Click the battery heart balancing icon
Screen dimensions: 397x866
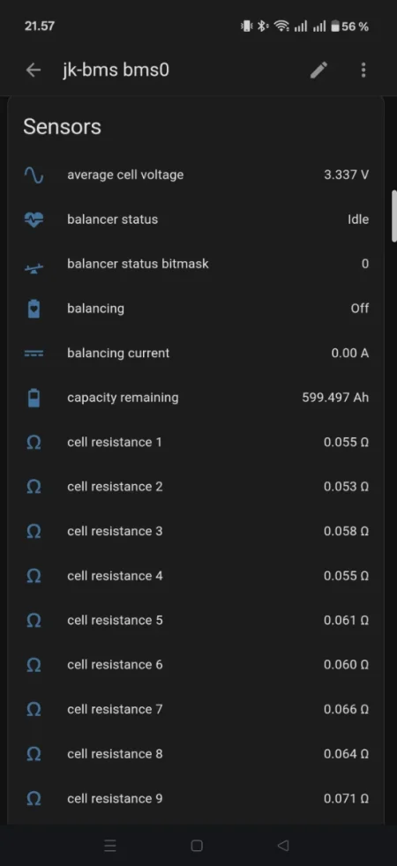(x=34, y=309)
